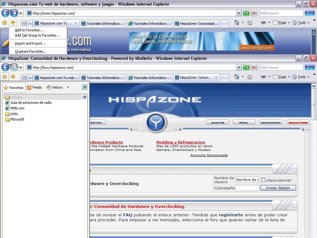Select Add to Favorites... menu entry
Viewport: 317px width, 238px height.
pyautogui.click(x=29, y=30)
